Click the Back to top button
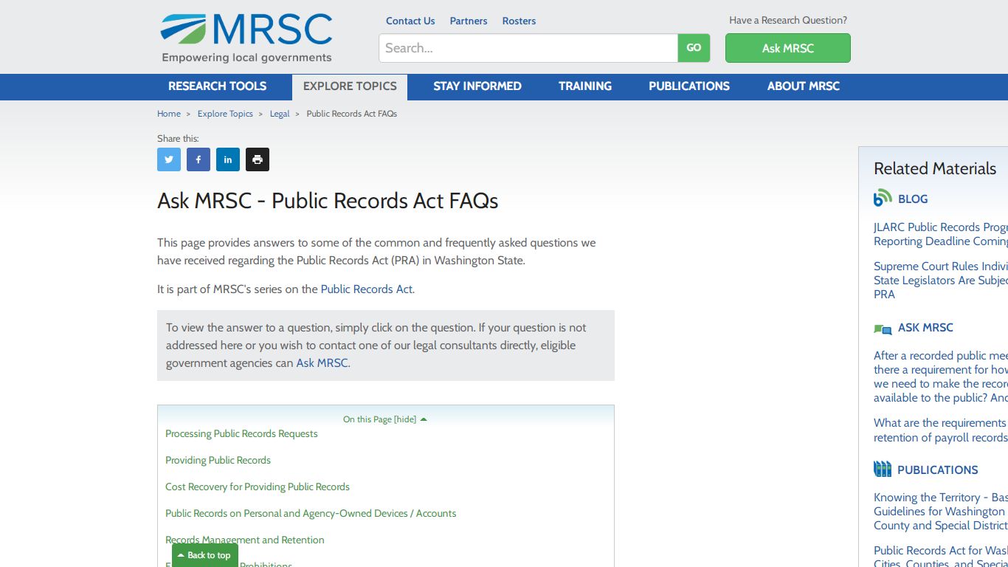 coord(205,555)
